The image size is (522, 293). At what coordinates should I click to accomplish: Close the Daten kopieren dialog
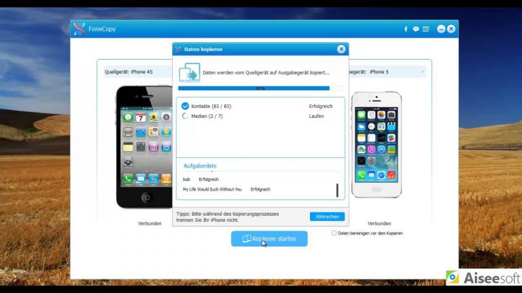(x=341, y=49)
